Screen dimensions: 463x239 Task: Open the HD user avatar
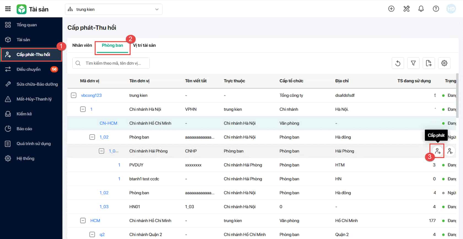pyautogui.click(x=451, y=9)
